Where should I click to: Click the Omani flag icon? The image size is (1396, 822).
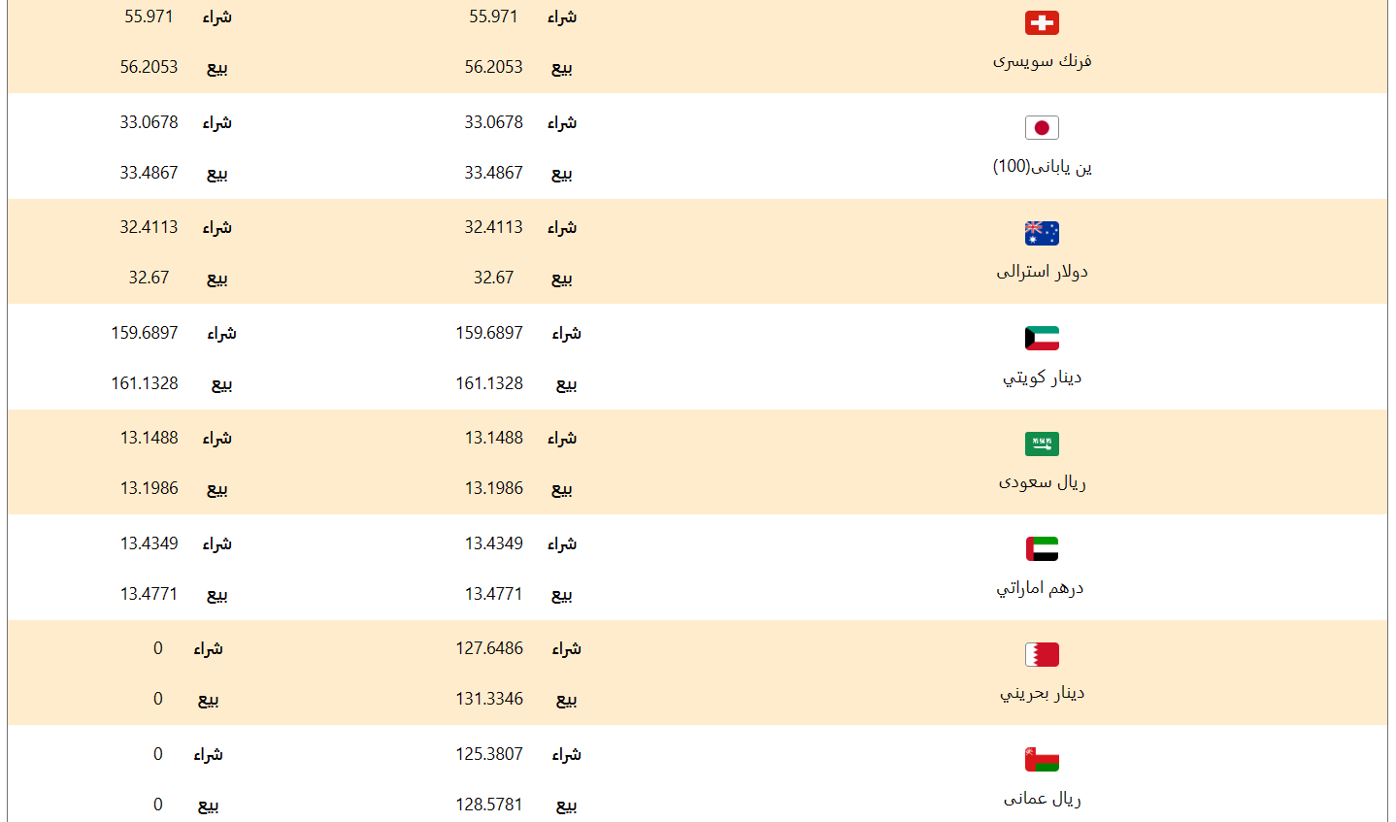tap(1042, 760)
